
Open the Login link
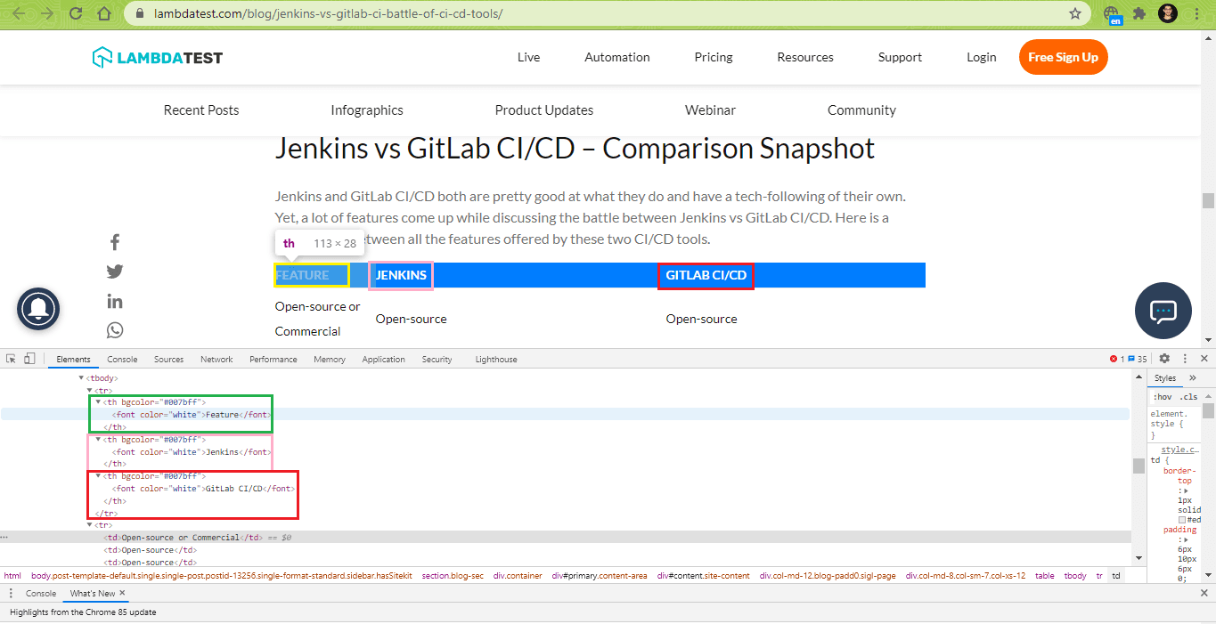click(x=981, y=57)
